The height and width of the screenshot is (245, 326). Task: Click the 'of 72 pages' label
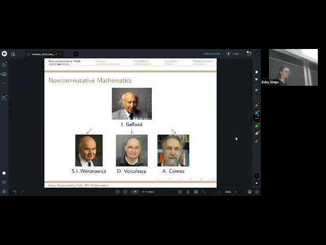(148, 192)
